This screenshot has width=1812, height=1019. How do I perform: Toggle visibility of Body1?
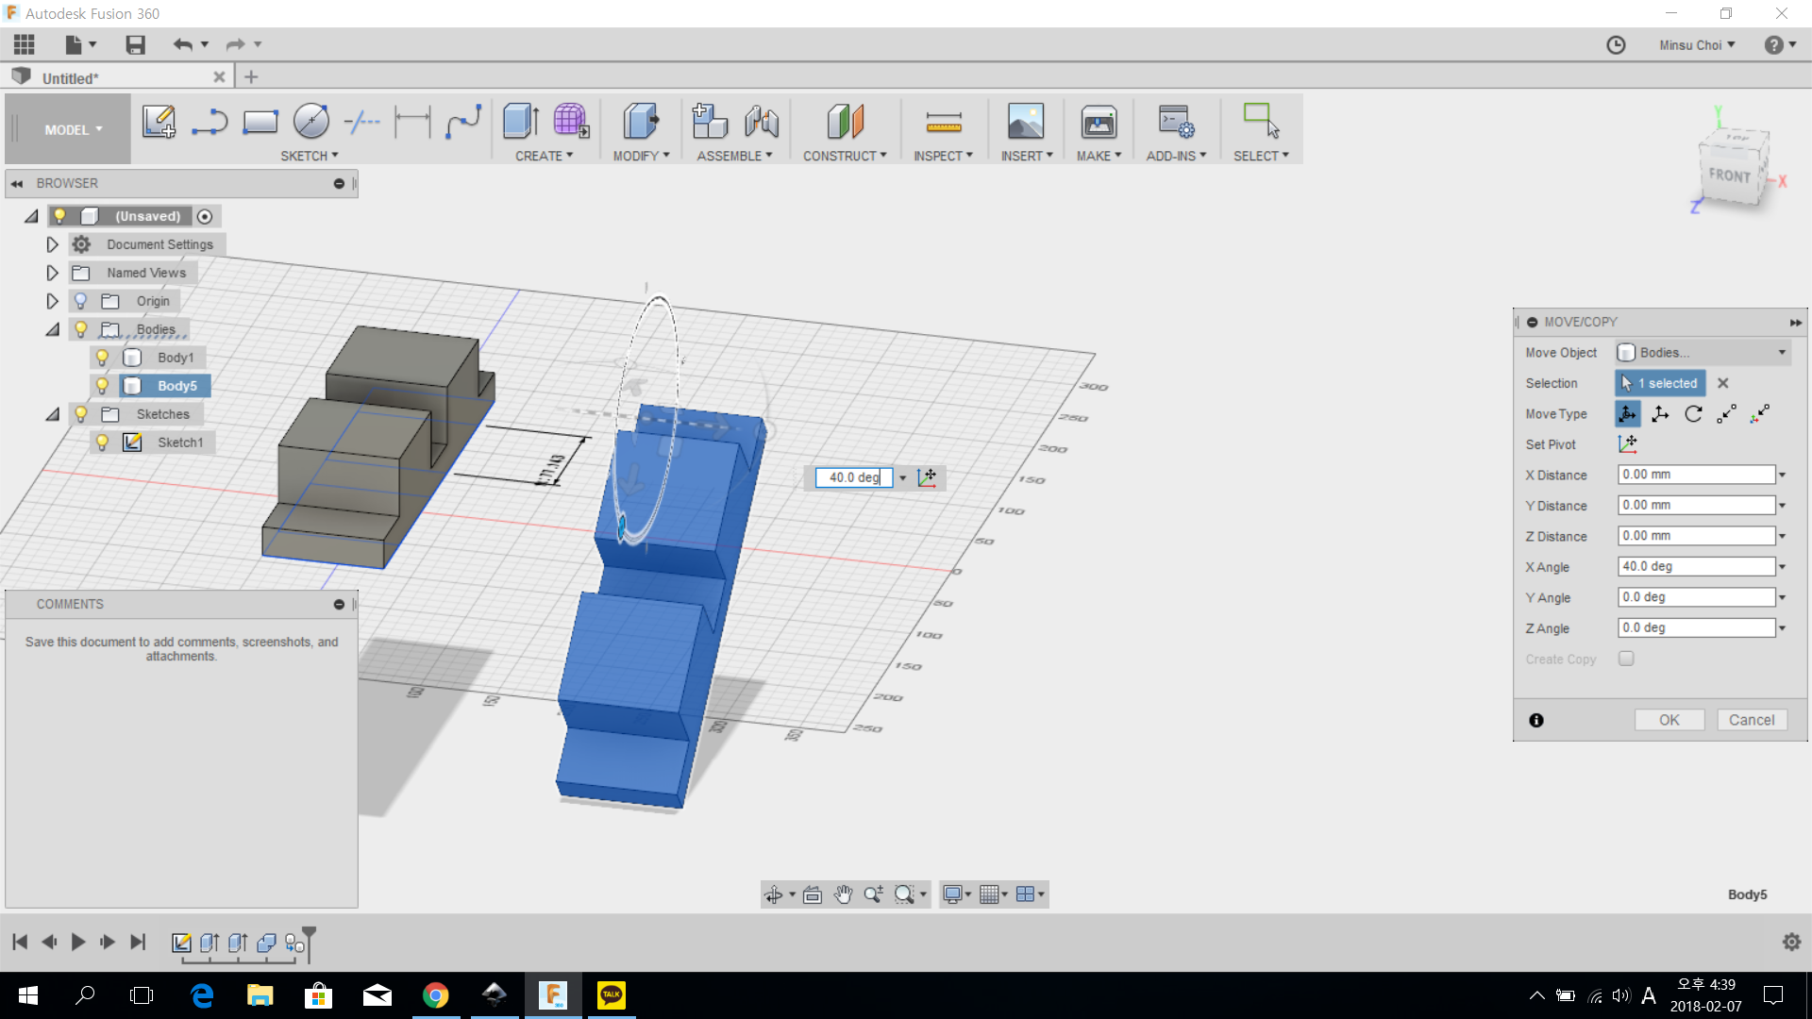pos(103,358)
